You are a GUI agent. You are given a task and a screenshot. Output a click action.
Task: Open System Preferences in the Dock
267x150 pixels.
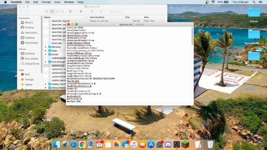[159, 145]
